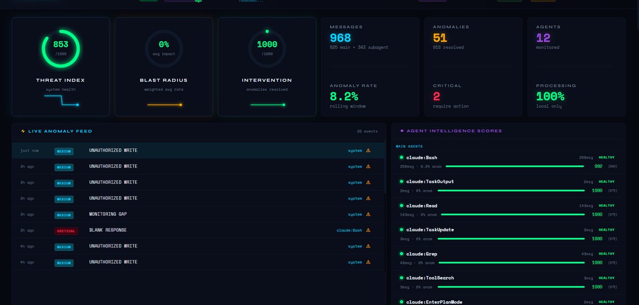Click the 992 score for claude:Bash
Screen dimensions: 639x305
point(599,166)
